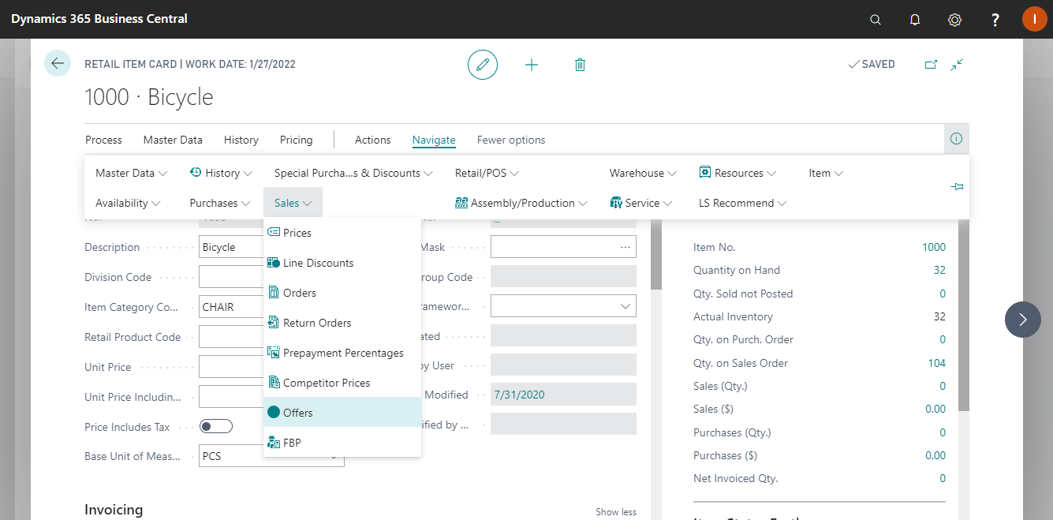
Task: Open Quantity on Hand value 32
Action: (x=939, y=270)
